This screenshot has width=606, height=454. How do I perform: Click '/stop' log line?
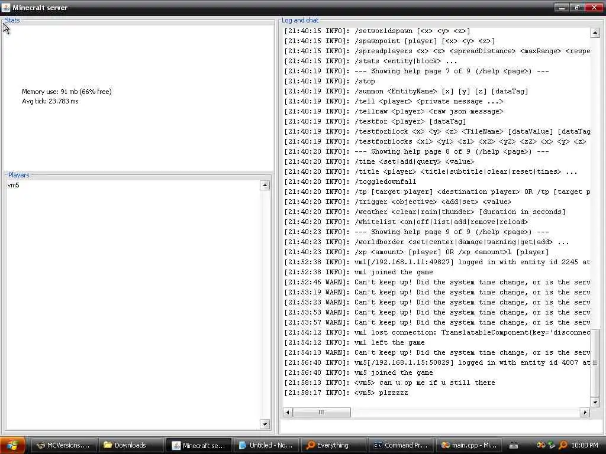330,81
